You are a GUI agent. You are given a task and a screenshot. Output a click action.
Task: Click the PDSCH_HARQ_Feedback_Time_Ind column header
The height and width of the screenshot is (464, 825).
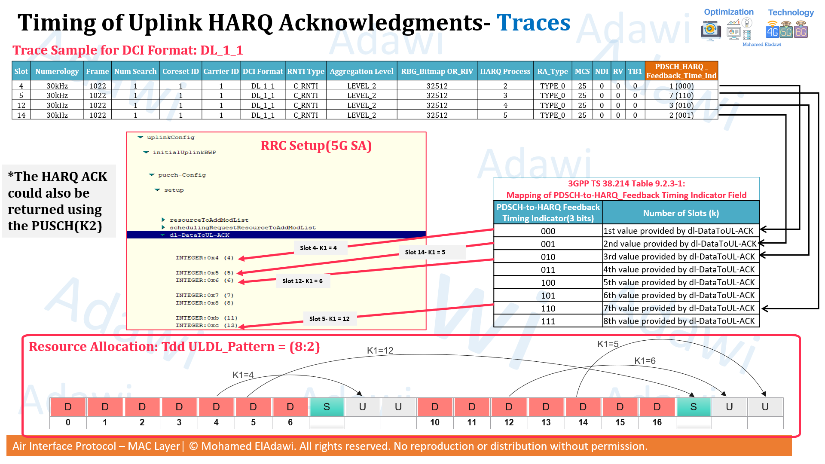tap(681, 71)
